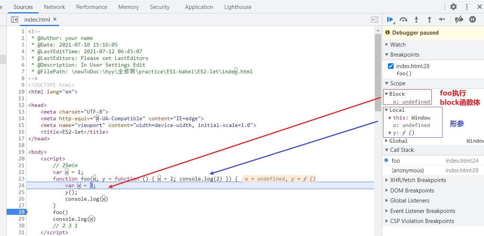Expand the 'y: f ()' function entry

pyautogui.click(x=391, y=133)
